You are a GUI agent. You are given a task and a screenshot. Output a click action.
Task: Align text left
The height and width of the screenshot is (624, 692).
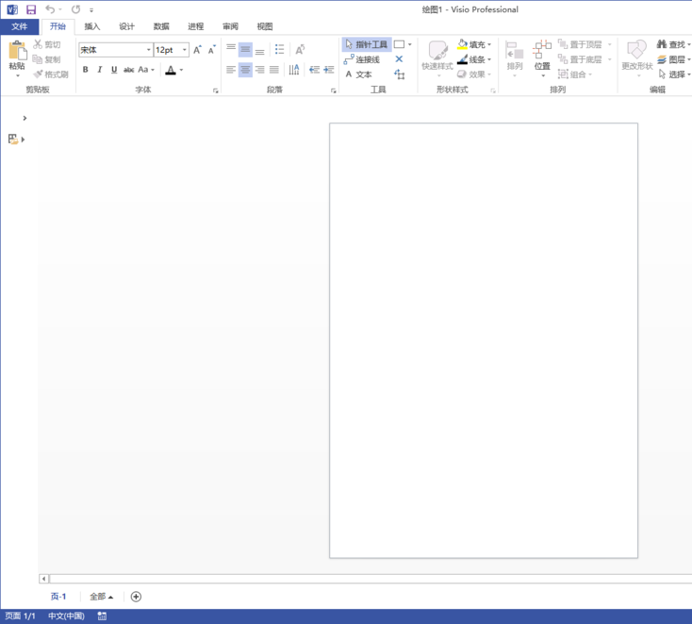tap(231, 70)
